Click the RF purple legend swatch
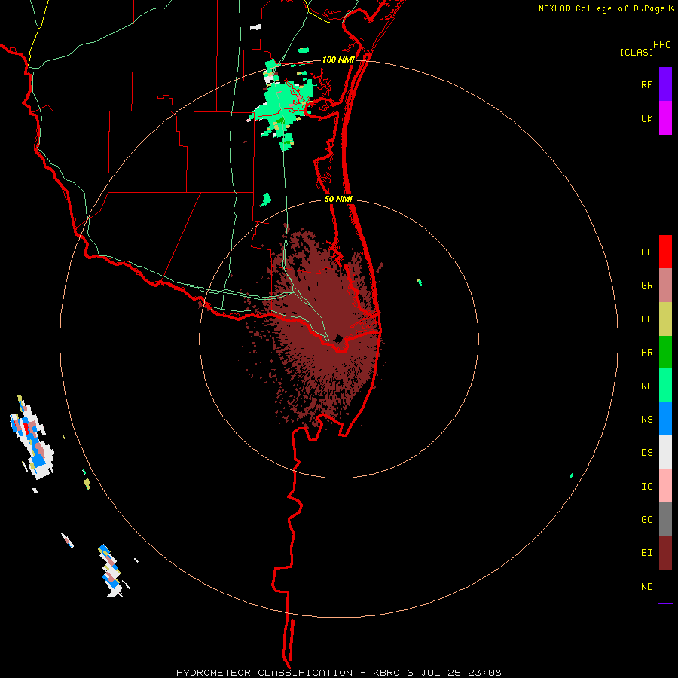The height and width of the screenshot is (678, 678). 665,84
